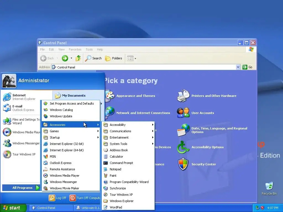The height and width of the screenshot is (212, 283).
Task: Open the Tools menu in Control Panel
Action: [89, 49]
